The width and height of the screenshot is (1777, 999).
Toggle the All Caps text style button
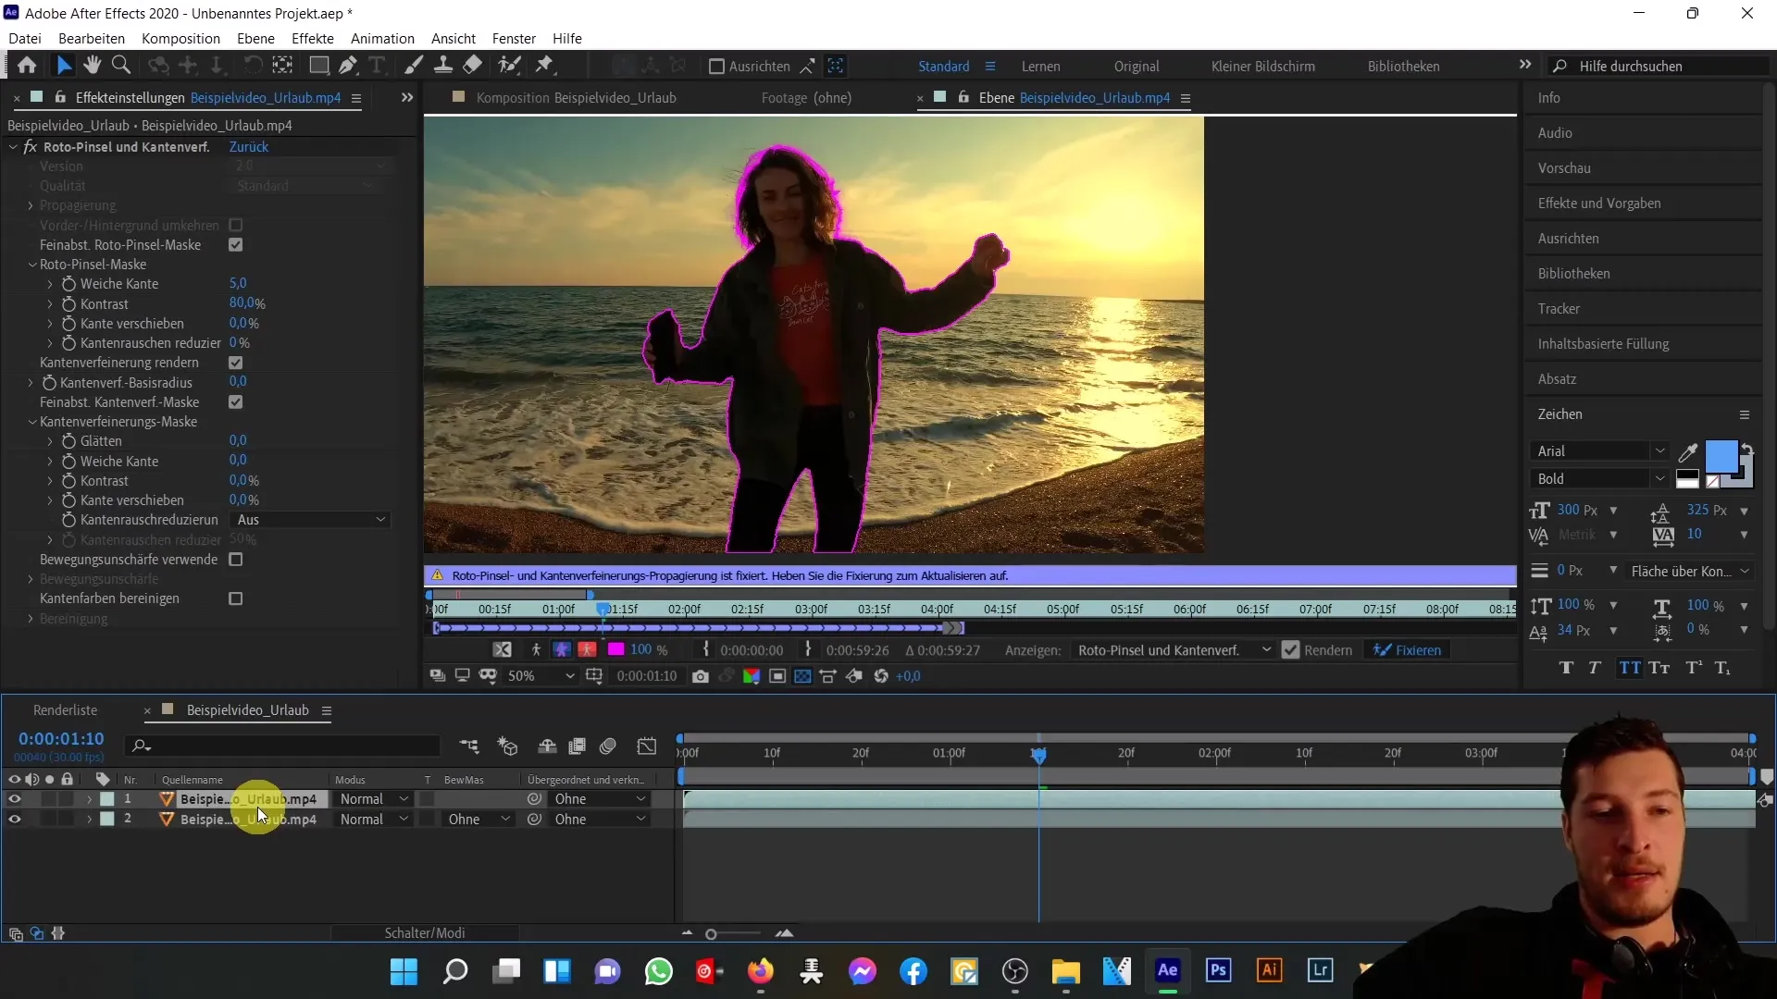[x=1630, y=668]
